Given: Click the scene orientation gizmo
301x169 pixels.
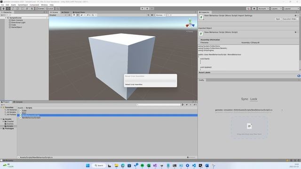Looking at the screenshot, I should (190, 24).
